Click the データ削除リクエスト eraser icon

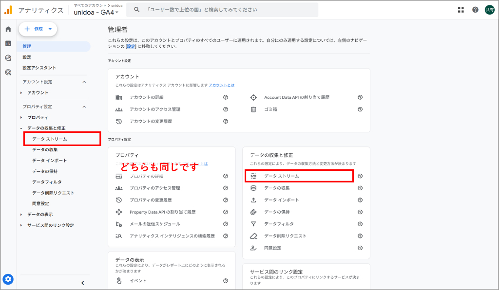tap(253, 236)
